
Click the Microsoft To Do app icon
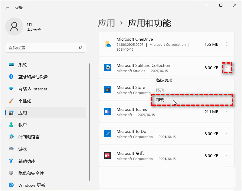(107, 134)
